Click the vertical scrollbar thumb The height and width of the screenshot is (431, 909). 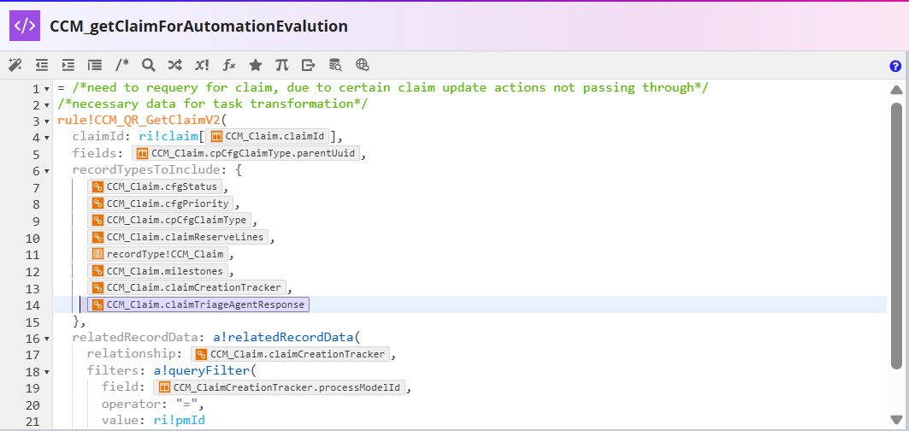[x=896, y=235]
